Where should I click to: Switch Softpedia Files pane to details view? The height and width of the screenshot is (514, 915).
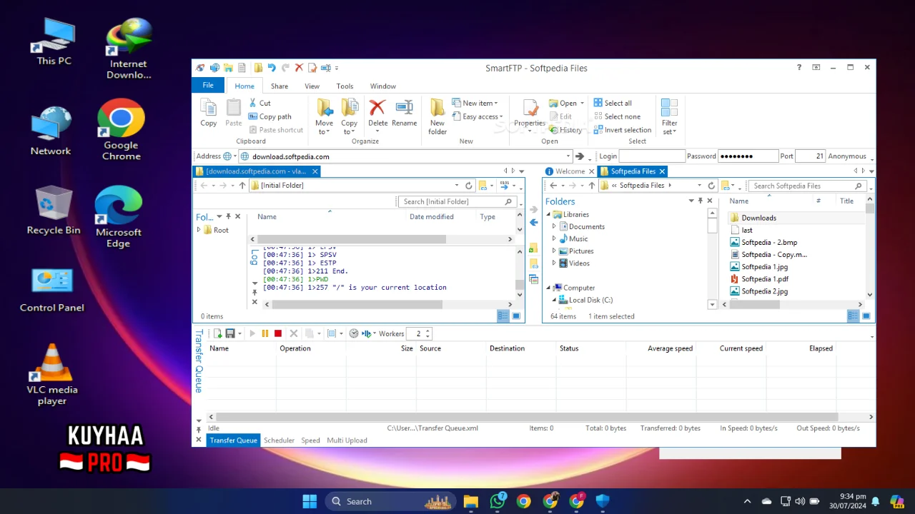853,316
